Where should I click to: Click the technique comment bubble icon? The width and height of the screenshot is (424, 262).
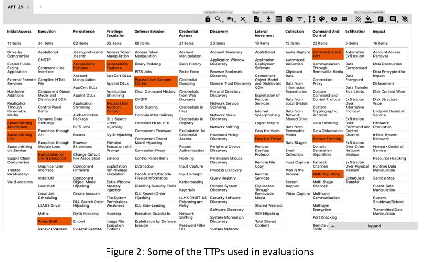pos(393,19)
